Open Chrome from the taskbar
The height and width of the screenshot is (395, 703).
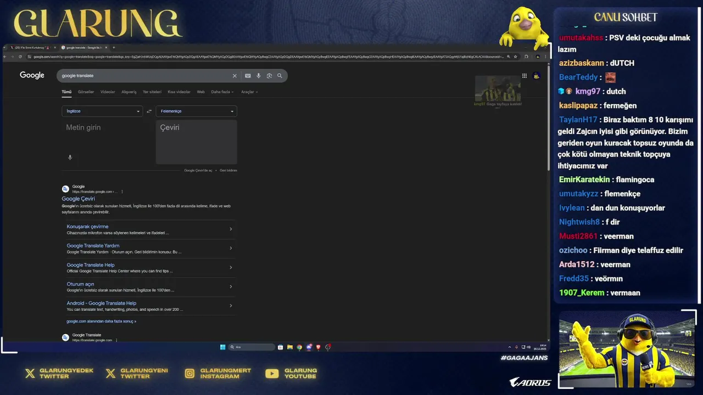[x=299, y=347]
